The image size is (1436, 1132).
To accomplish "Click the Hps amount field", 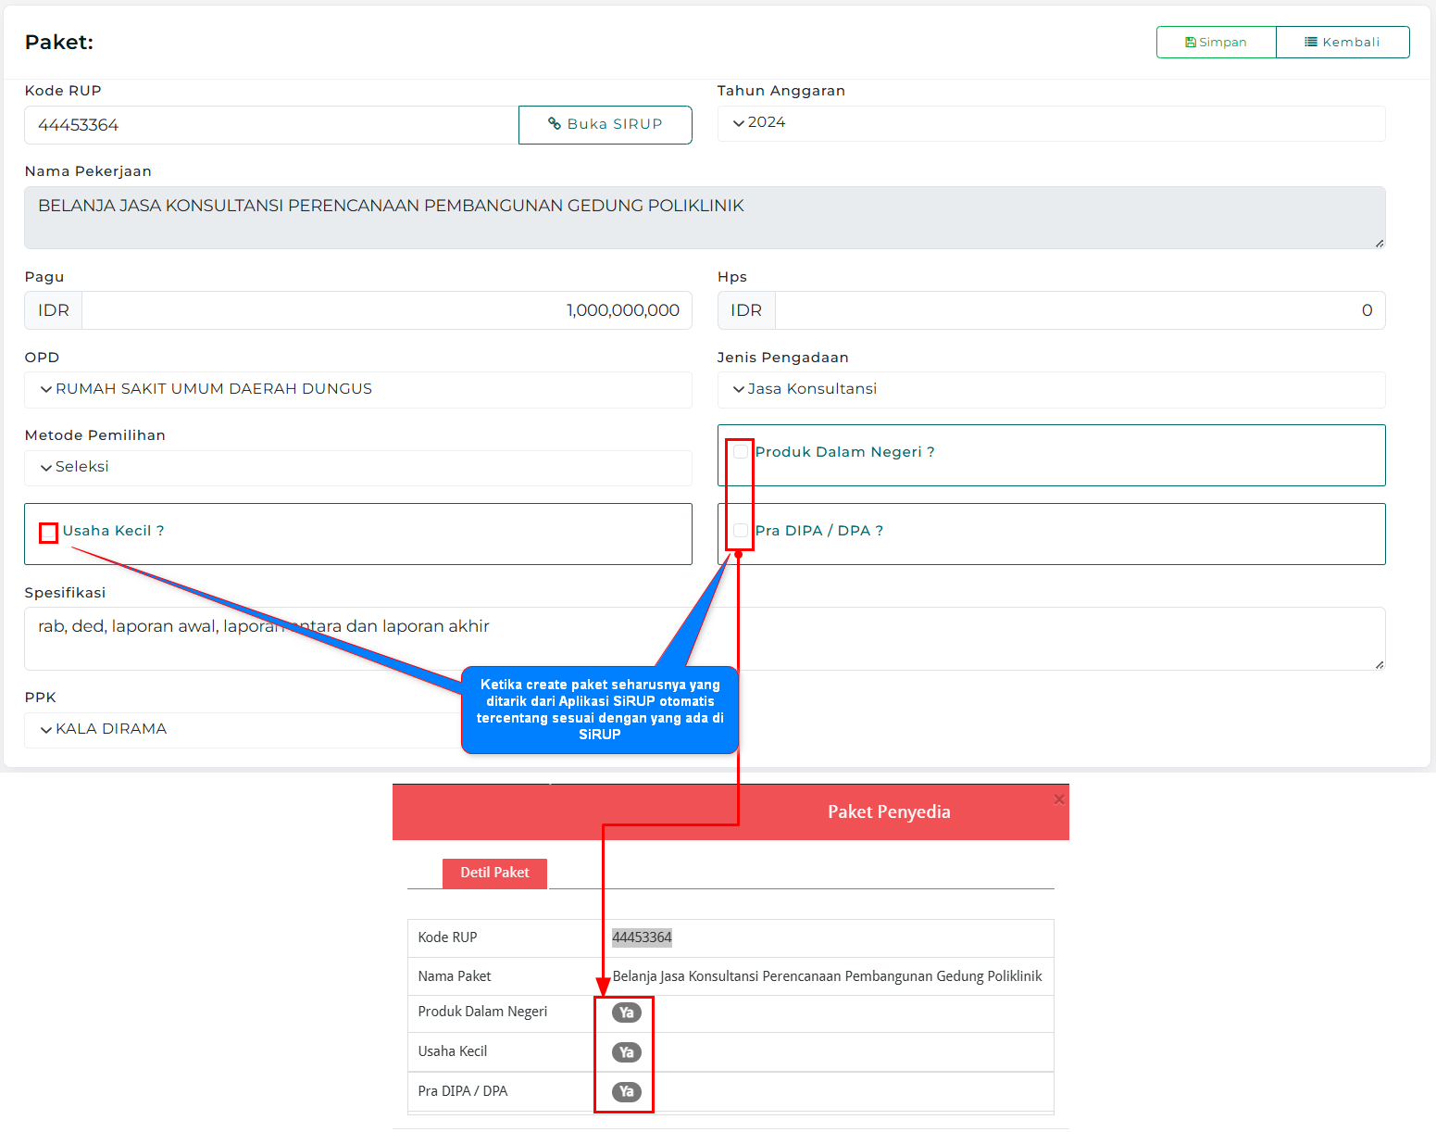I will [x=1079, y=311].
